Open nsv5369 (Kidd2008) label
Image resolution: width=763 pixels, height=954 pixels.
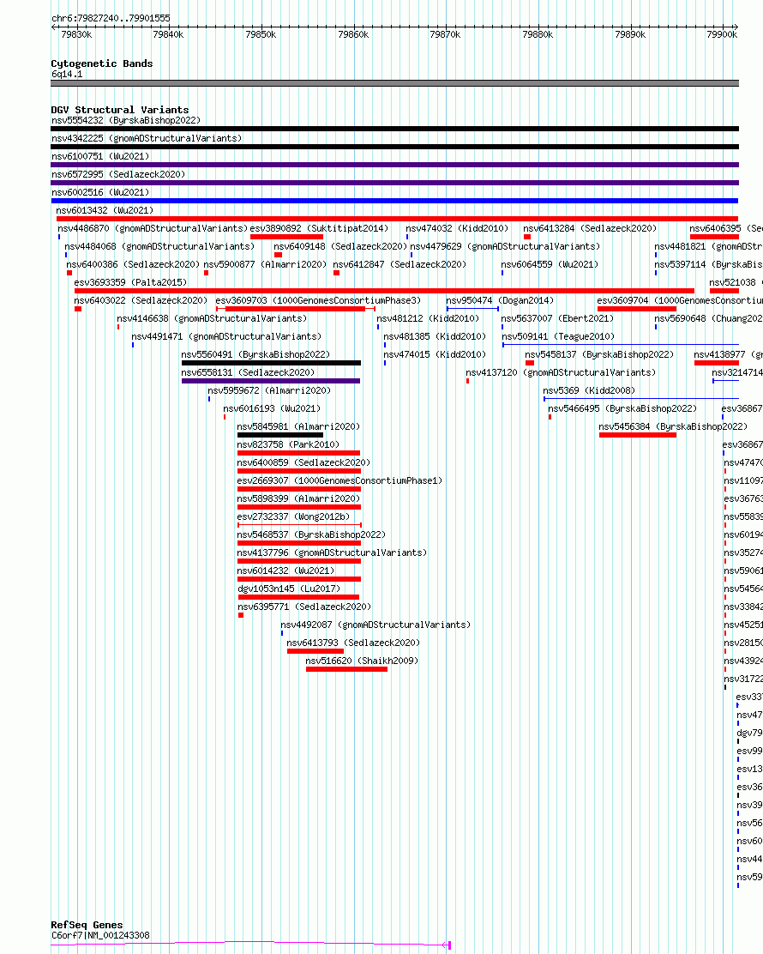coord(588,390)
